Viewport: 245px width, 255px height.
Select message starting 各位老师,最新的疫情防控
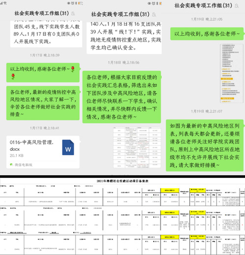coord(43,103)
